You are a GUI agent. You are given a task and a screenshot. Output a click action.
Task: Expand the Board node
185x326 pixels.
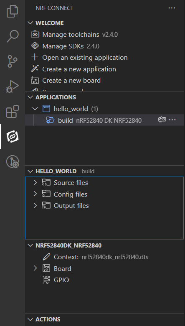[x=35, y=268]
